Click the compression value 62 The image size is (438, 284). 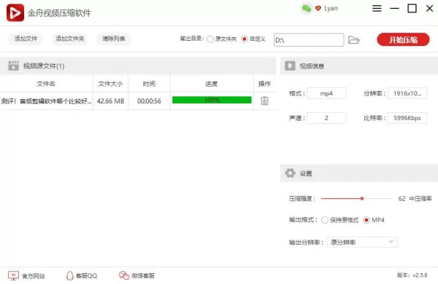point(401,199)
